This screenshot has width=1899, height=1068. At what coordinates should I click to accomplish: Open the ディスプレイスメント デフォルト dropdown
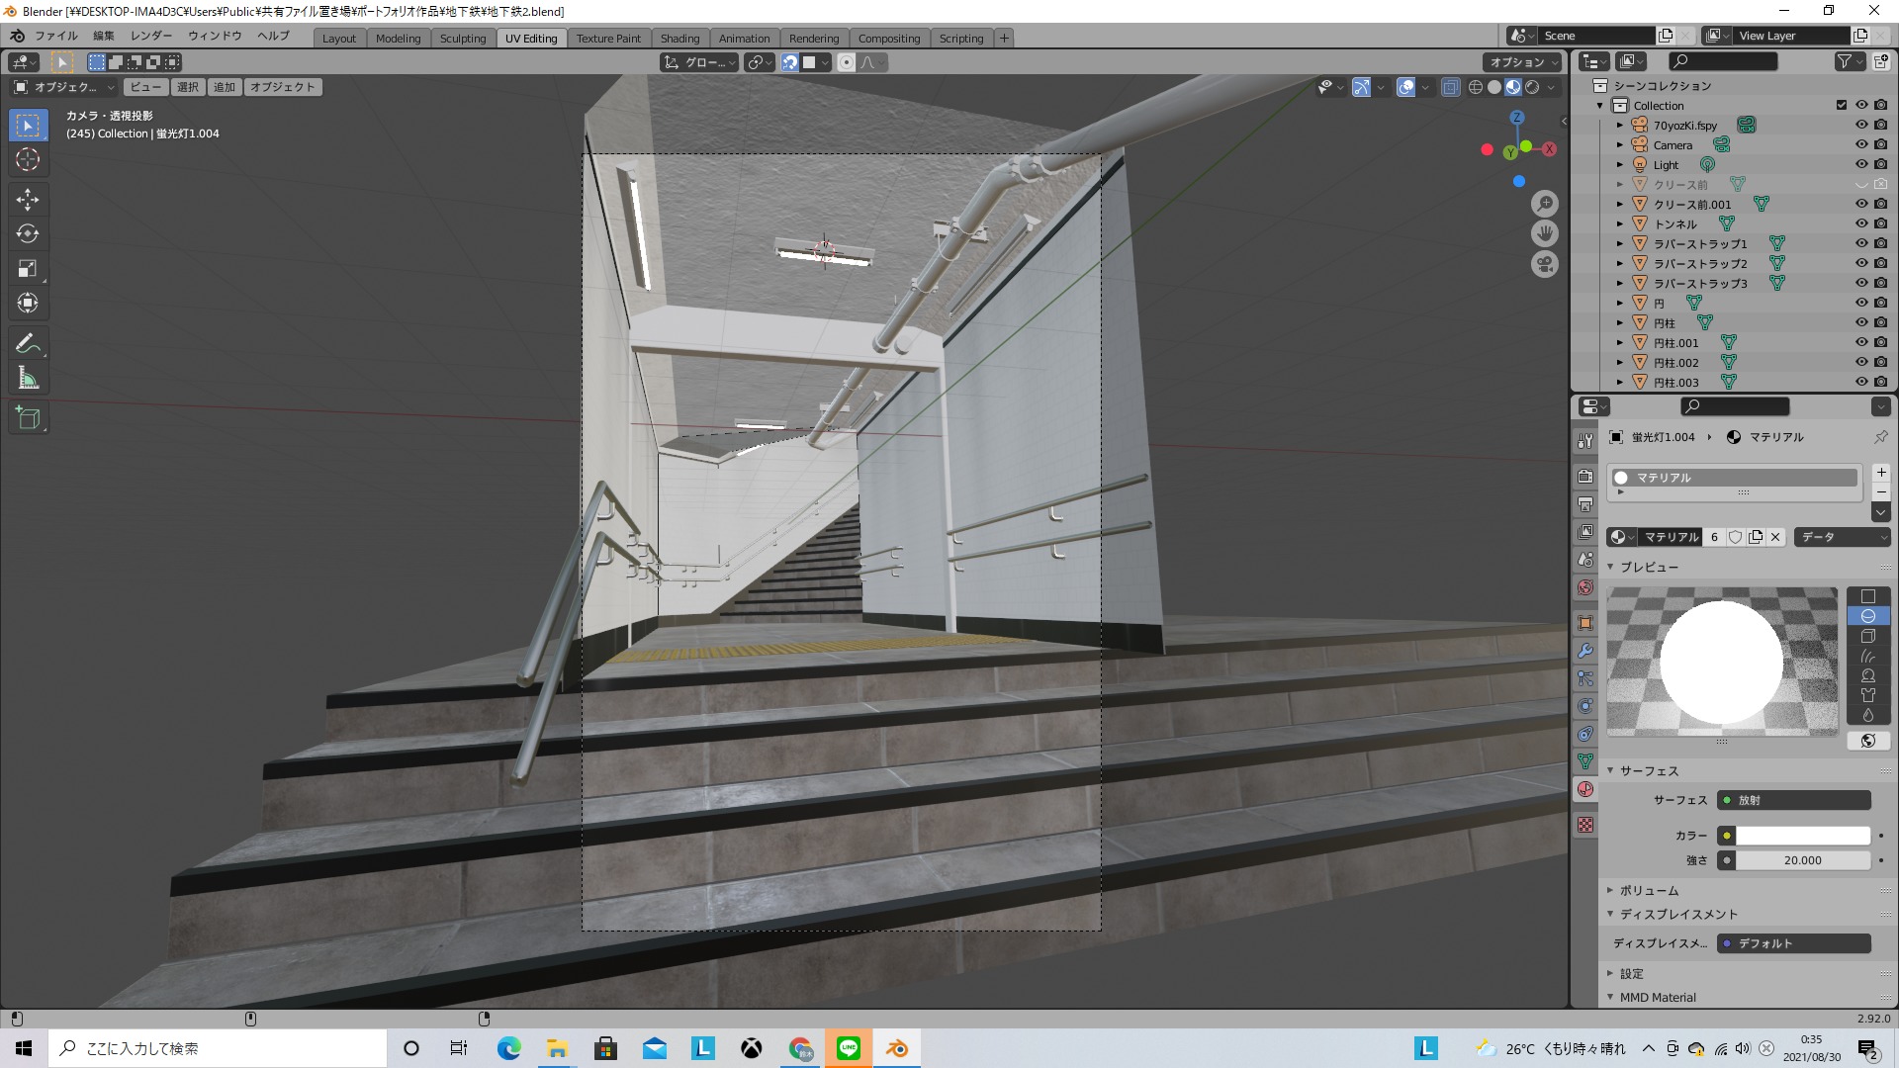tap(1793, 943)
